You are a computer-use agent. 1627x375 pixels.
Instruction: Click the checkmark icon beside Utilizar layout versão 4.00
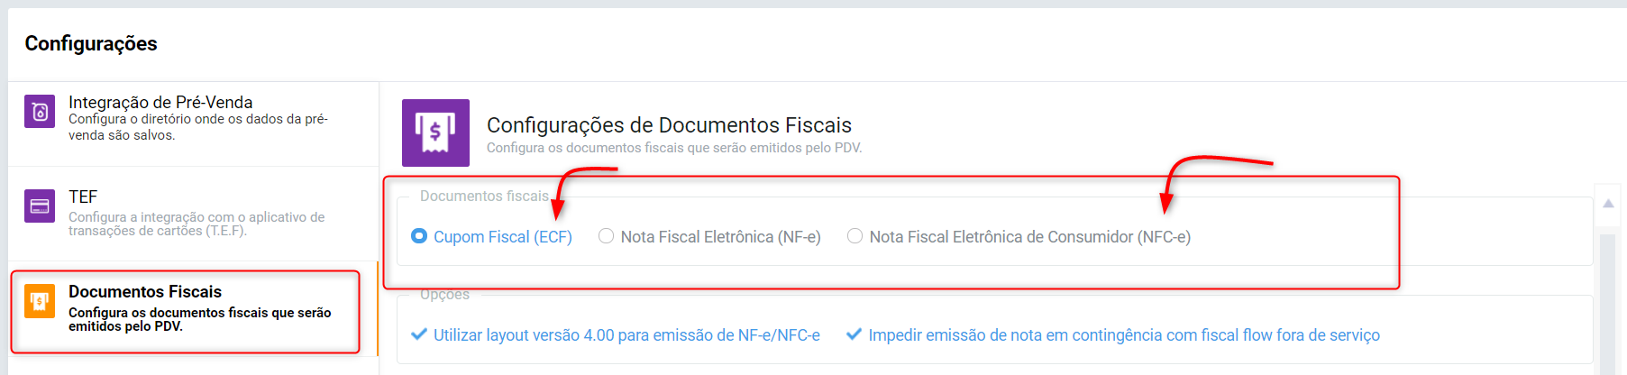419,334
